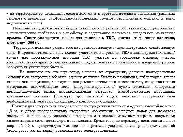Click the phrase "компостирования древесно-растительных отходов"
Image resolution: width=183 pixels, height=137 pixels.
(51, 62)
